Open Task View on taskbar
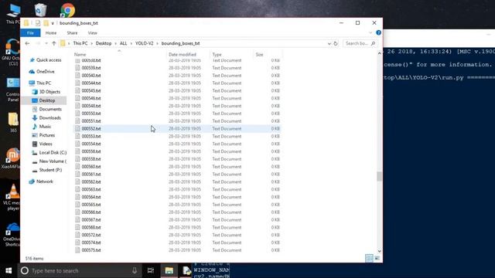Image resolution: width=495 pixels, height=278 pixels. [151, 270]
